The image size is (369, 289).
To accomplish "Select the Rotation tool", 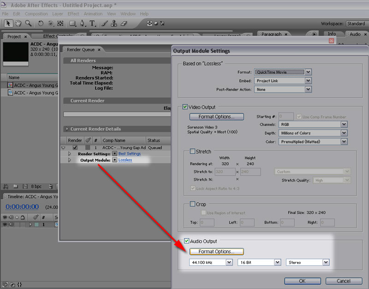I will 41,24.
